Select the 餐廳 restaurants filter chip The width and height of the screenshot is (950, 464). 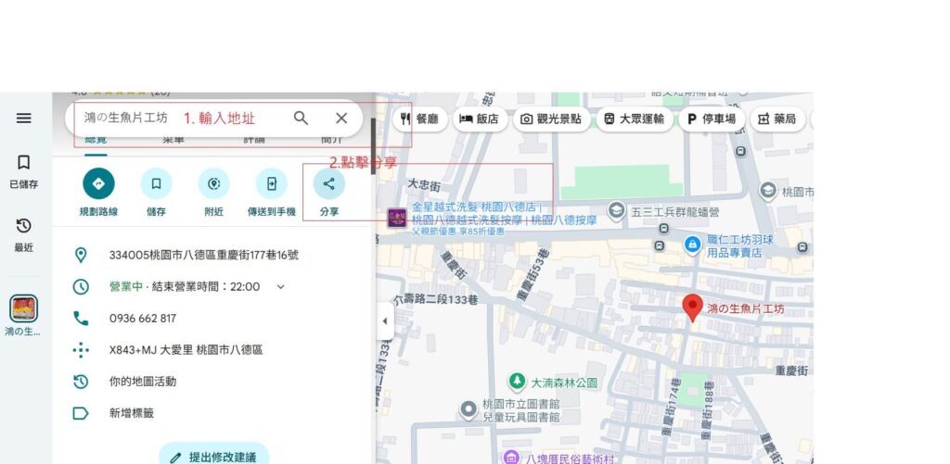pos(419,119)
